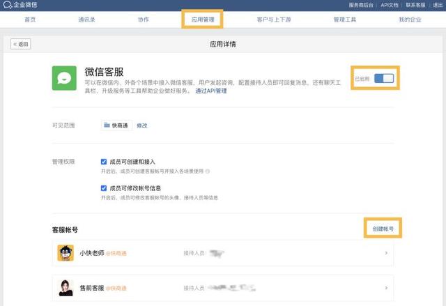Open the 客户与上下游 tab
The image size is (446, 306).
pyautogui.click(x=274, y=20)
